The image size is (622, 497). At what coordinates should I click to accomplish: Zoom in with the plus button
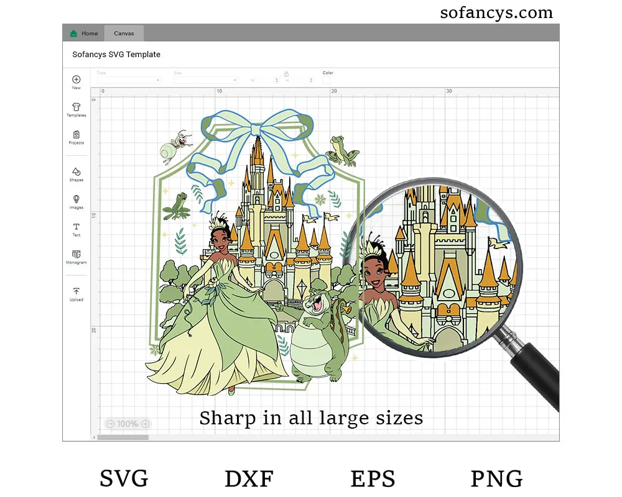coord(145,424)
